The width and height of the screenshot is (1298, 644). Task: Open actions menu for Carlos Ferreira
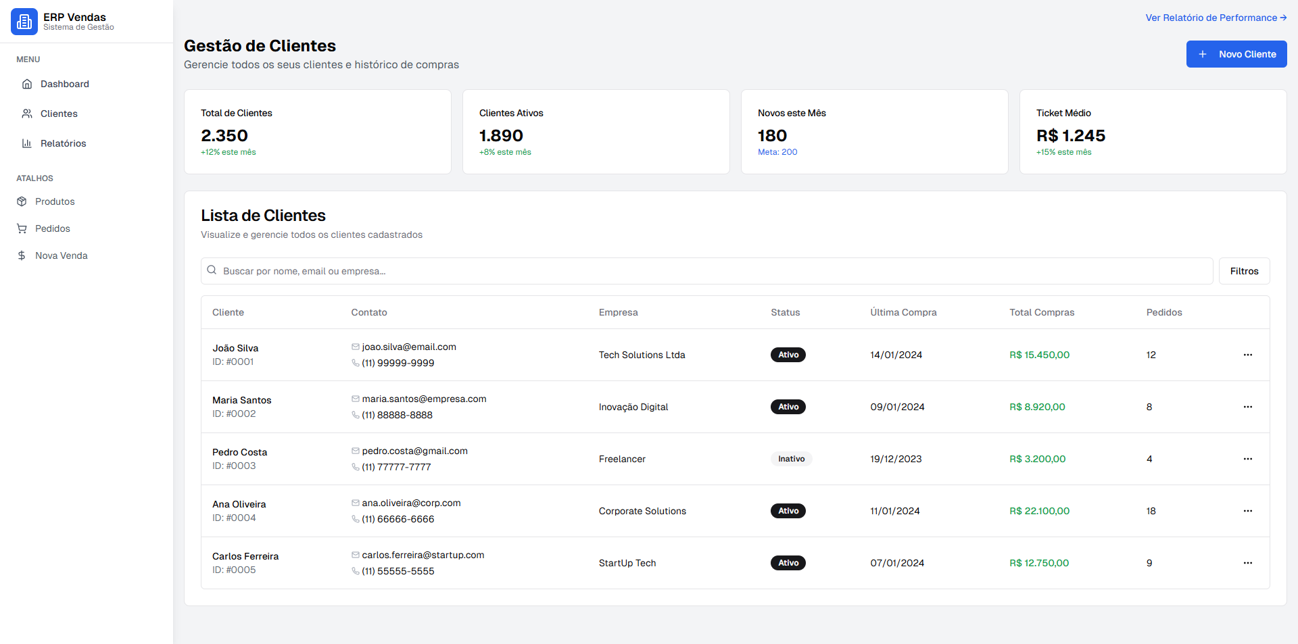pyautogui.click(x=1248, y=563)
